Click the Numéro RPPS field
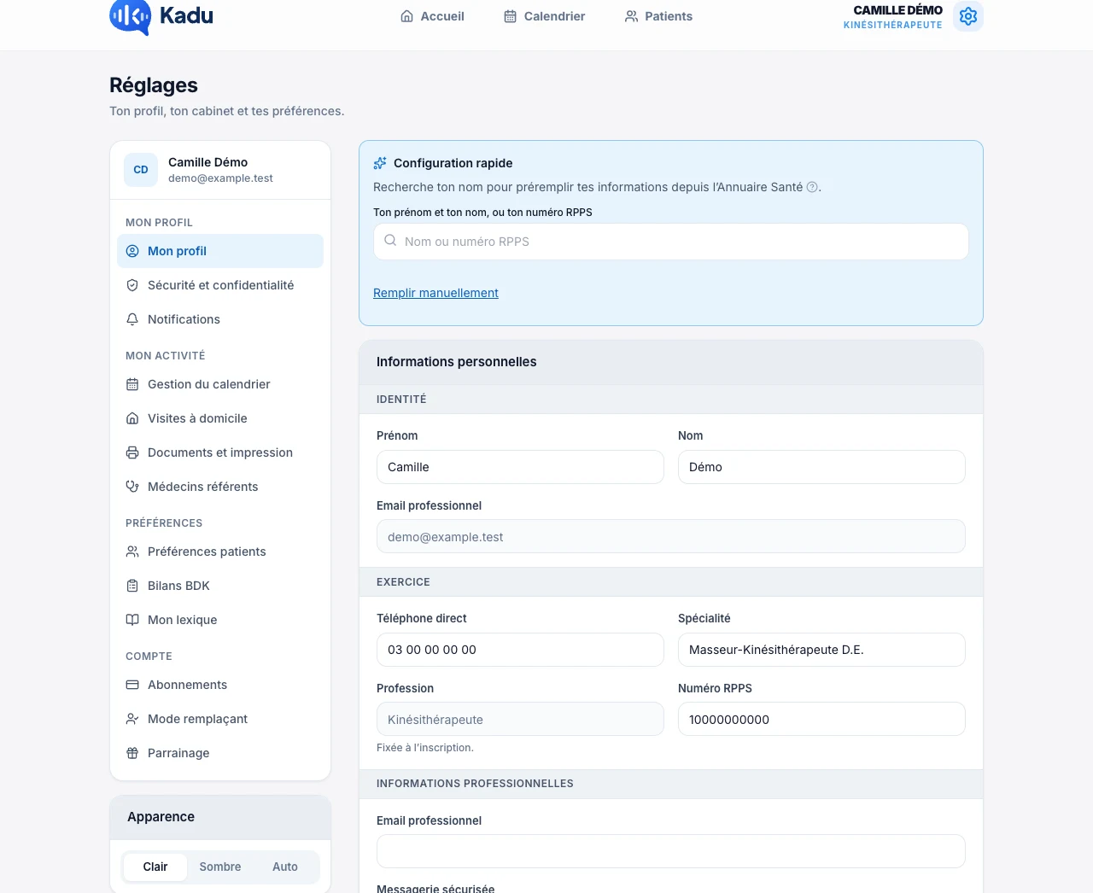This screenshot has width=1093, height=893. point(821,719)
